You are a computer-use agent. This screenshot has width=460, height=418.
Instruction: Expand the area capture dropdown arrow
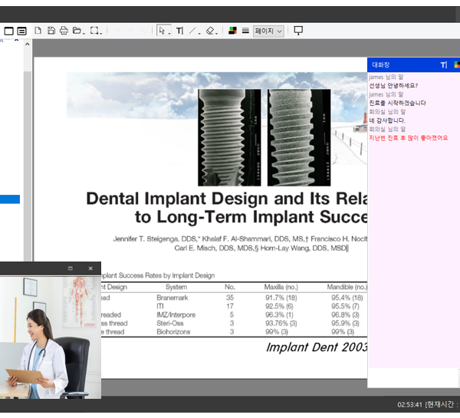(x=101, y=33)
